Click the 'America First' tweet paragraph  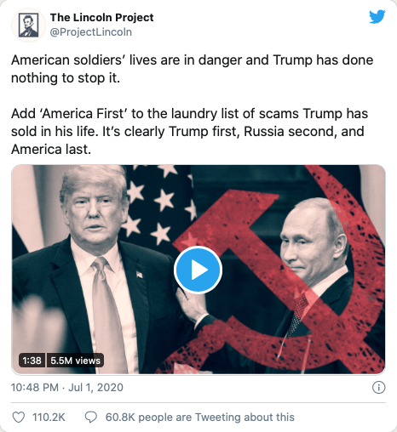pyautogui.click(x=189, y=132)
